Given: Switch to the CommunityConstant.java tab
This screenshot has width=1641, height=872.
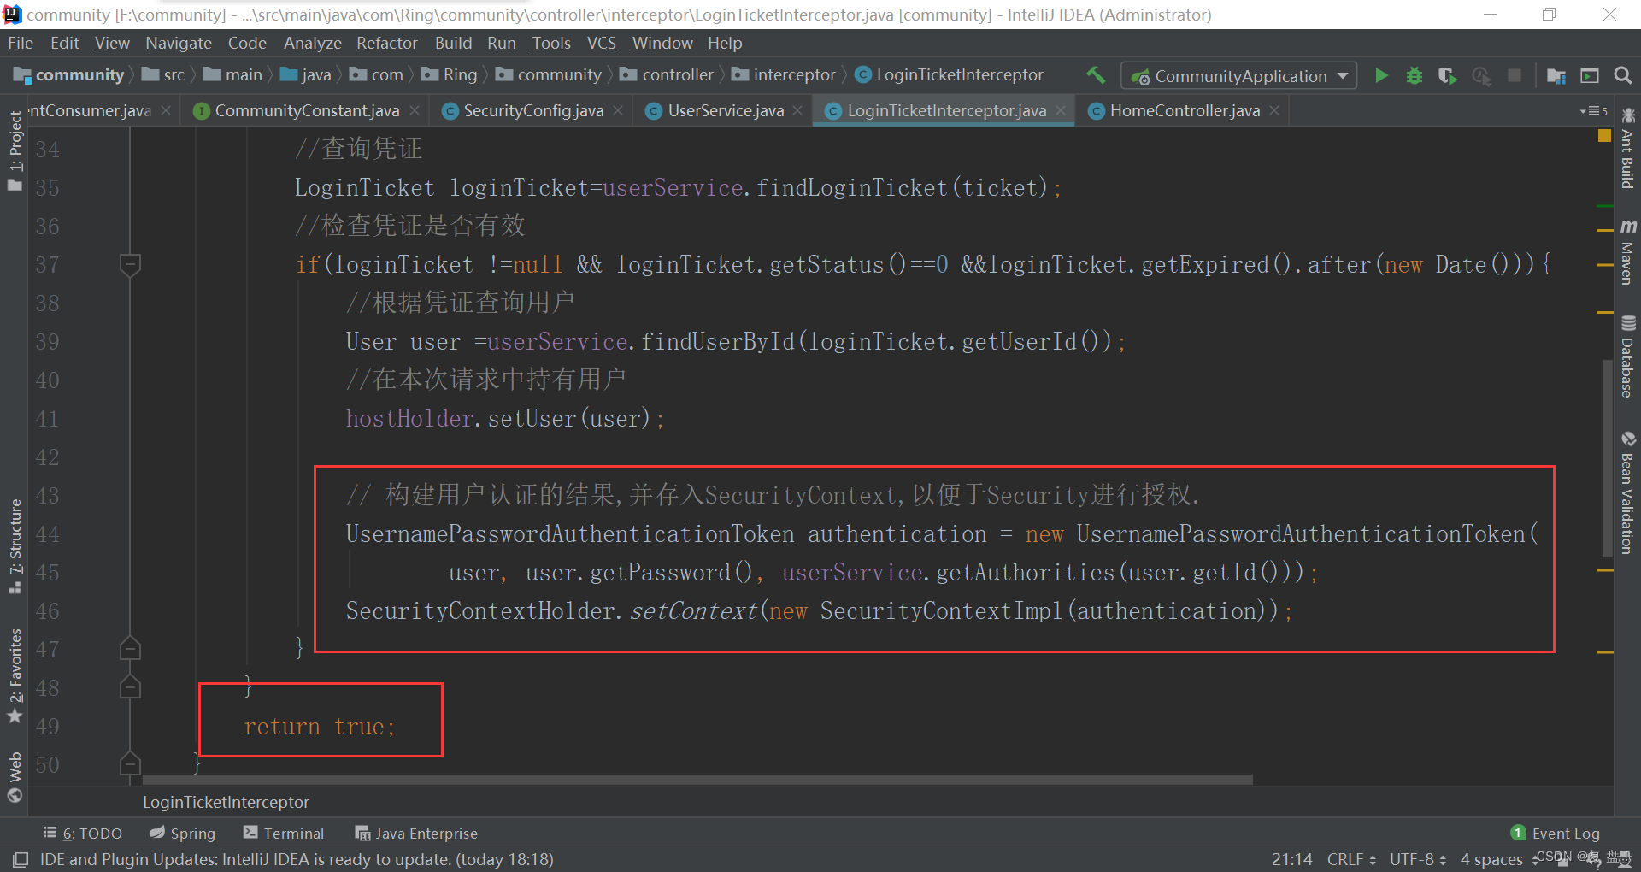Looking at the screenshot, I should coord(307,110).
